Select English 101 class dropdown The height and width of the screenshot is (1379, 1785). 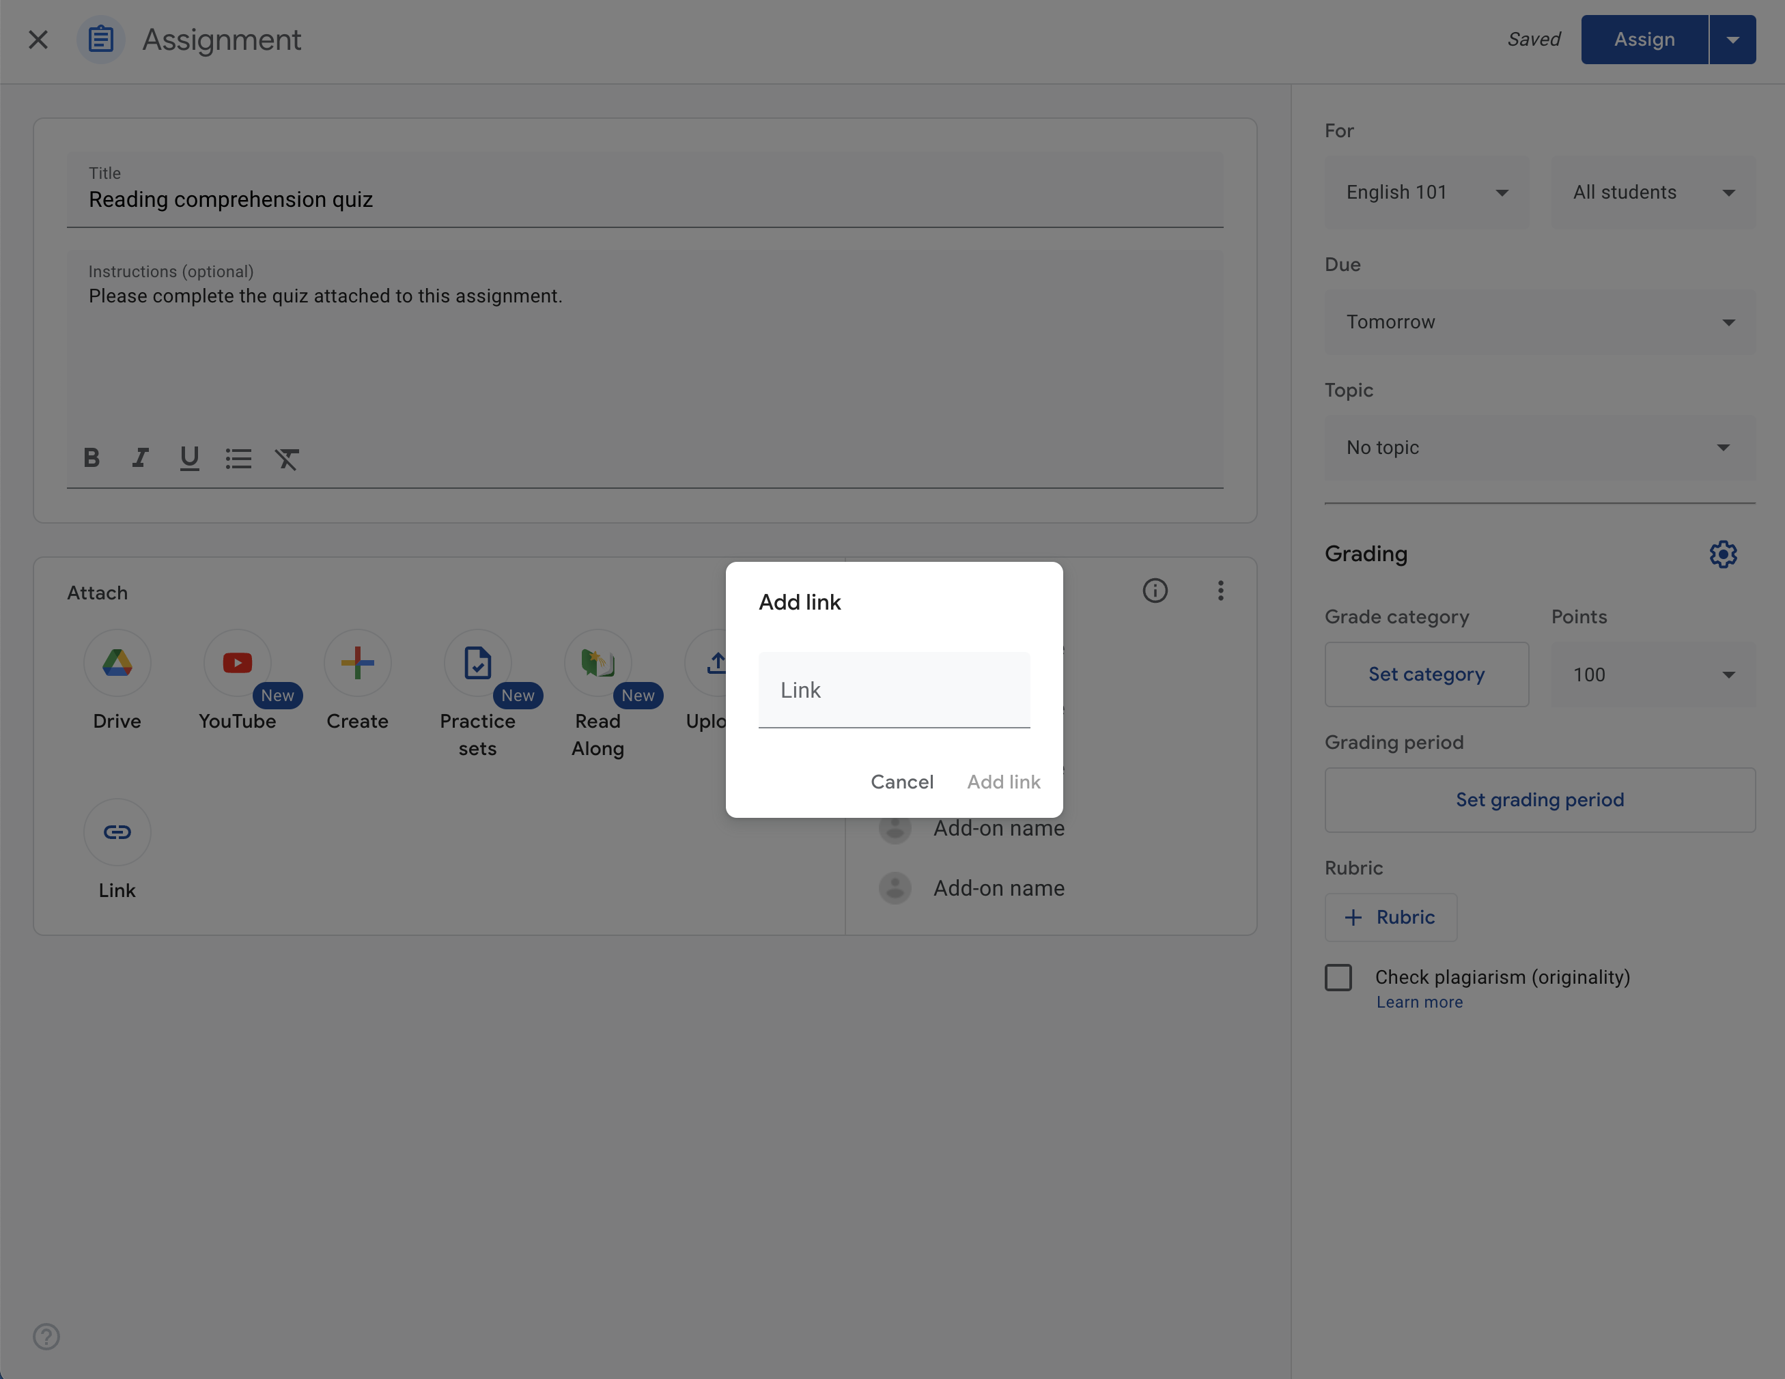tap(1424, 190)
